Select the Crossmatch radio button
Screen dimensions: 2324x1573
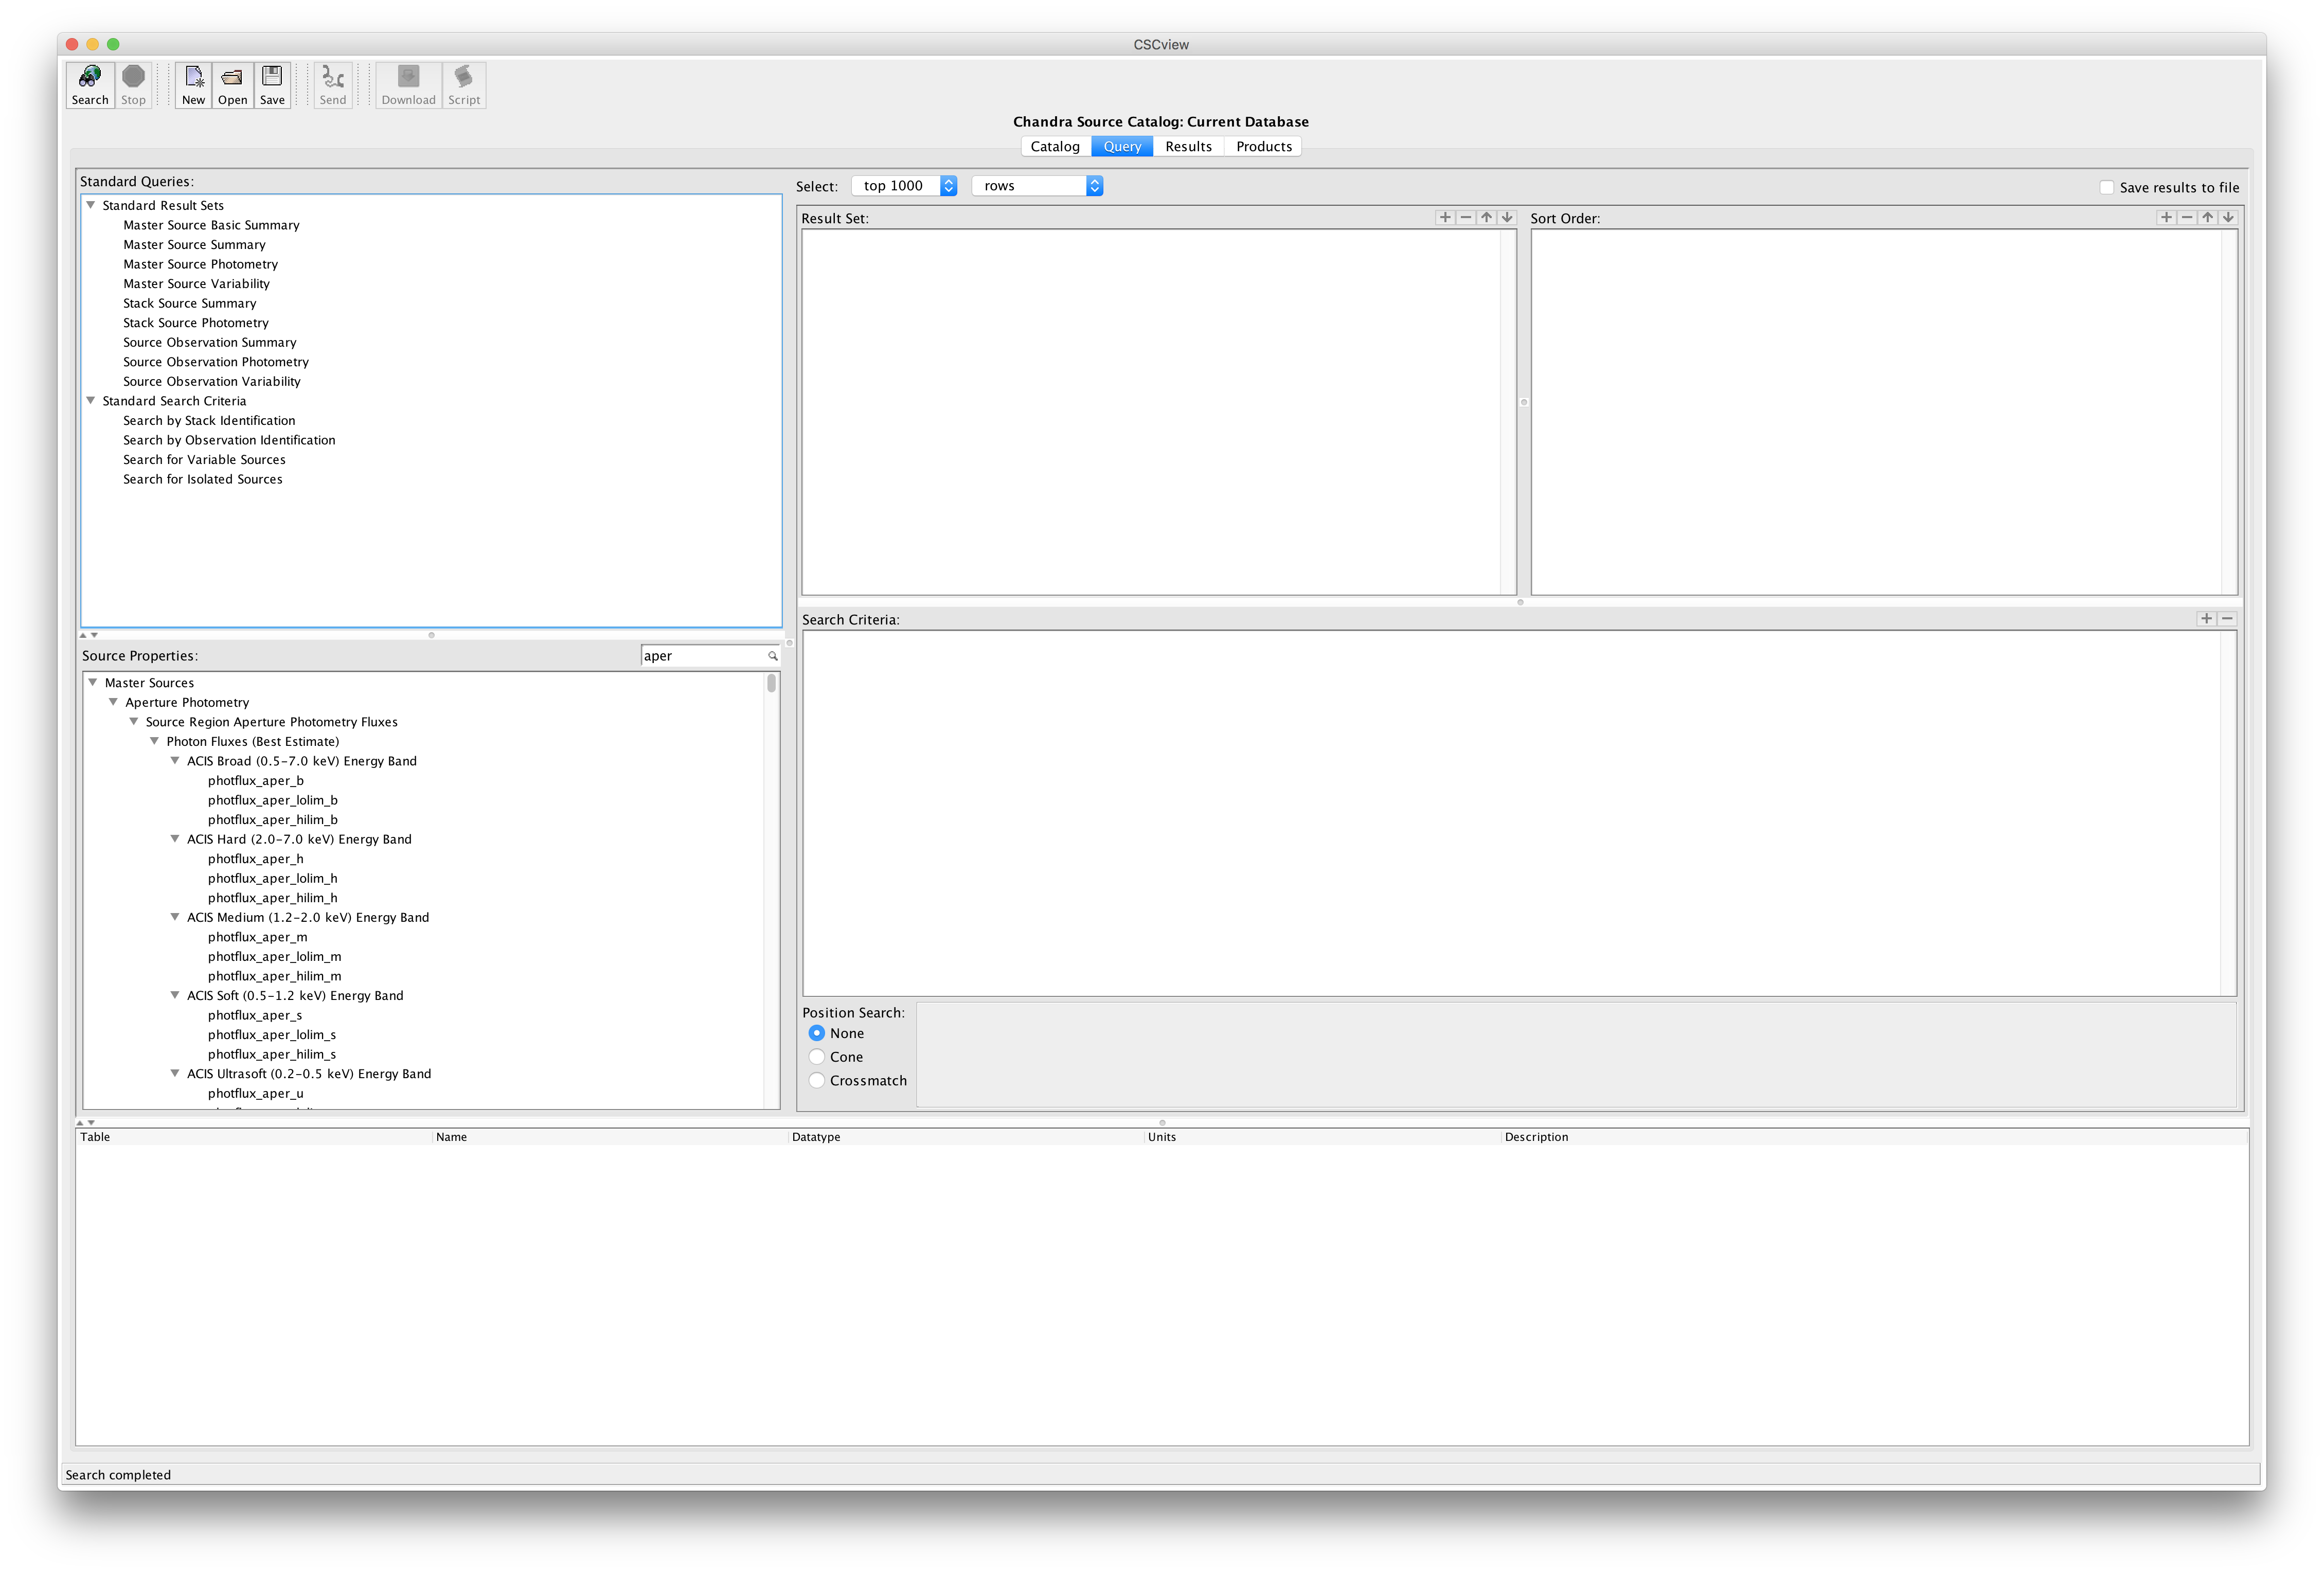pyautogui.click(x=817, y=1081)
